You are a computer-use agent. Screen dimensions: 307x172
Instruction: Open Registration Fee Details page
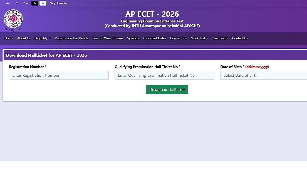(x=71, y=38)
